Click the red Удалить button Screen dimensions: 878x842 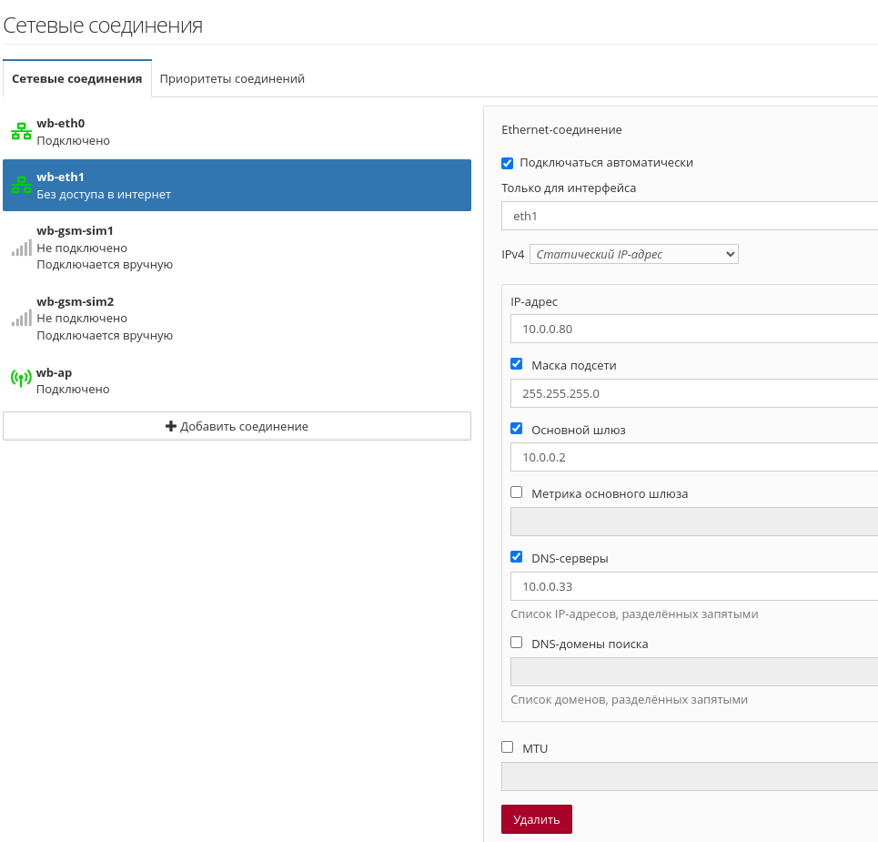(537, 819)
